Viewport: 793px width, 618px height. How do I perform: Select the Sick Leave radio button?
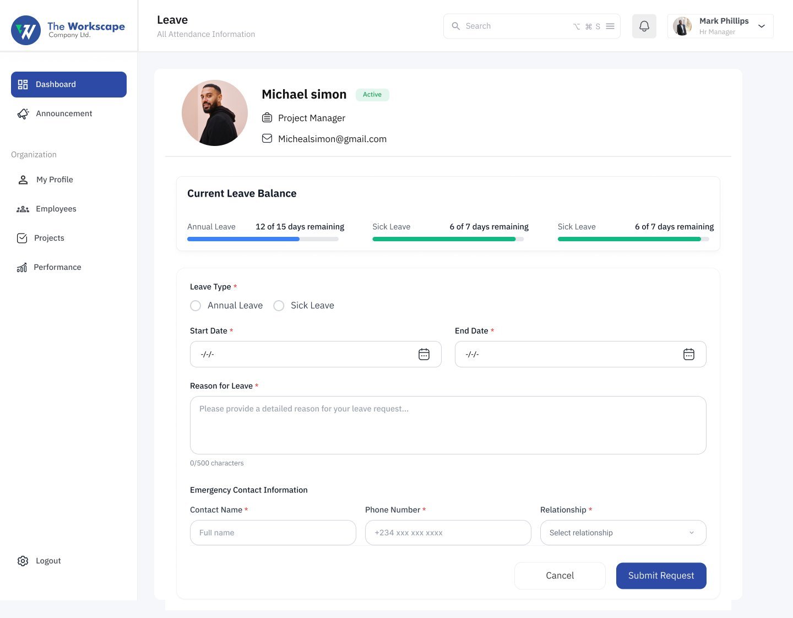(x=279, y=306)
